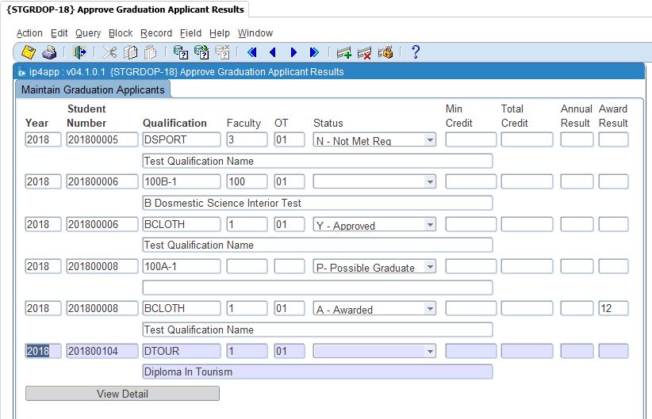Click the Cut scissors icon
Image resolution: width=652 pixels, height=419 pixels.
[109, 52]
